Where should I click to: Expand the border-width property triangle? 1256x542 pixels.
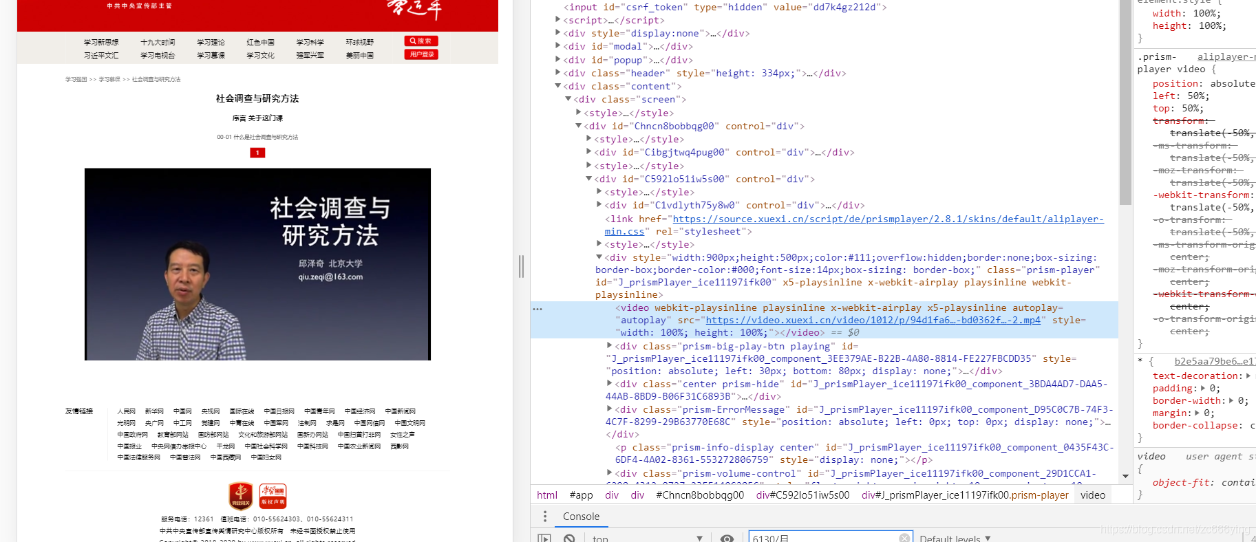1231,400
